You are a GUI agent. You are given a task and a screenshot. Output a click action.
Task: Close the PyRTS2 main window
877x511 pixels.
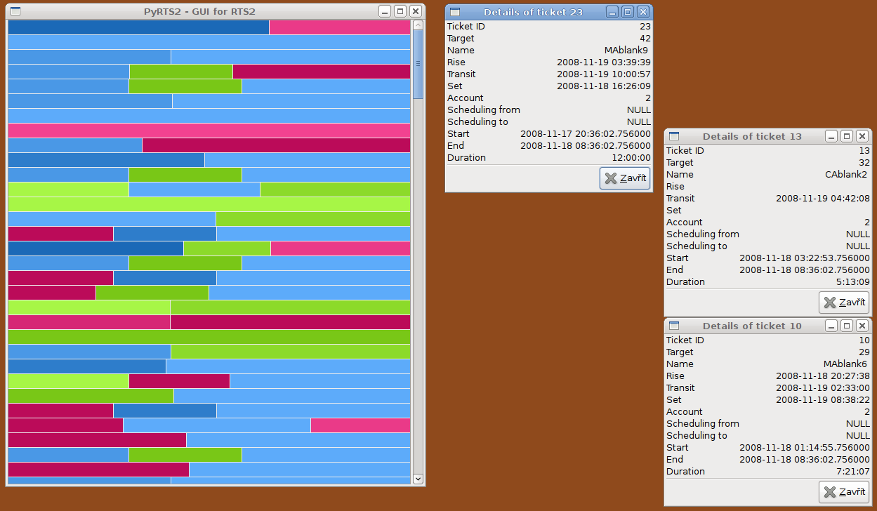[x=416, y=11]
